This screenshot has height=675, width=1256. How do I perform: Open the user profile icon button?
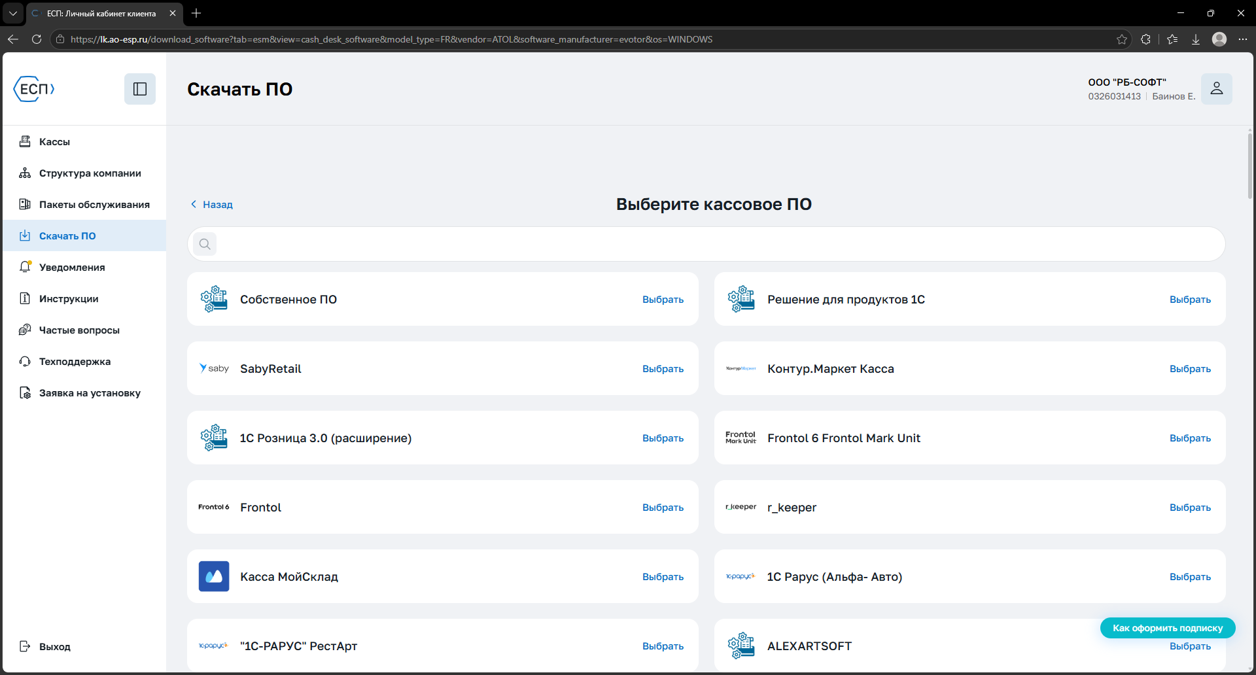pos(1217,89)
